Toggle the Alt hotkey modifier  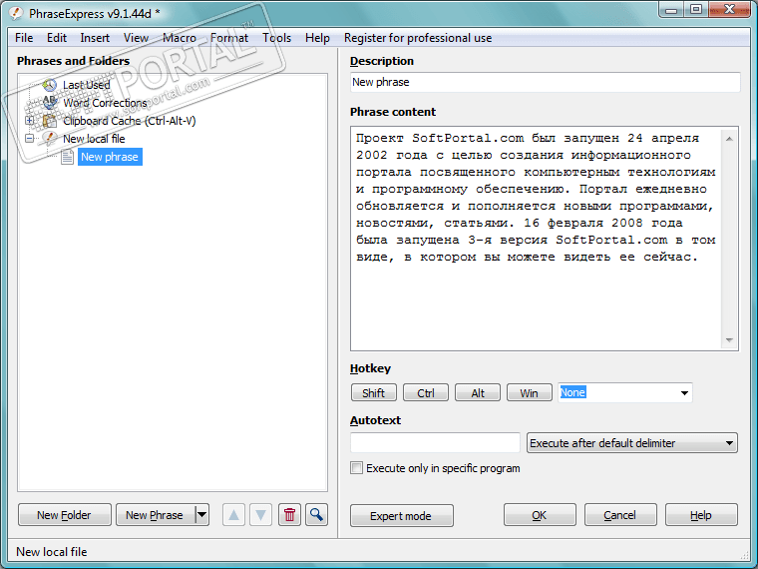pos(478,393)
